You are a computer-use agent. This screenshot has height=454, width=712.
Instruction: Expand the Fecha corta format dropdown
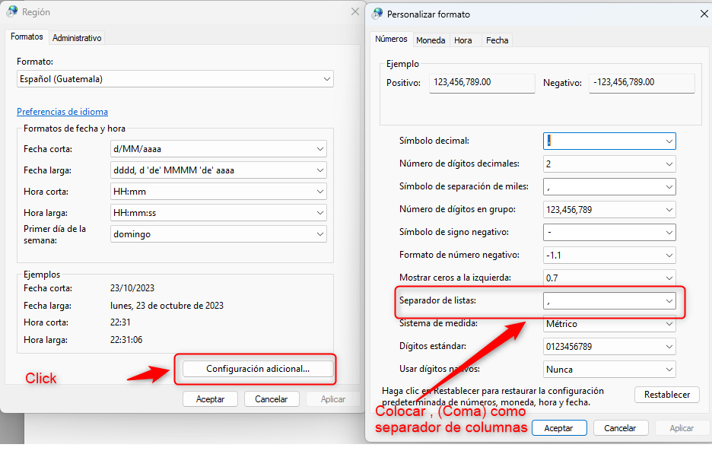(319, 148)
